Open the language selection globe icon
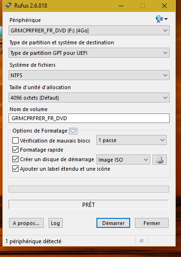 (x=162, y=19)
